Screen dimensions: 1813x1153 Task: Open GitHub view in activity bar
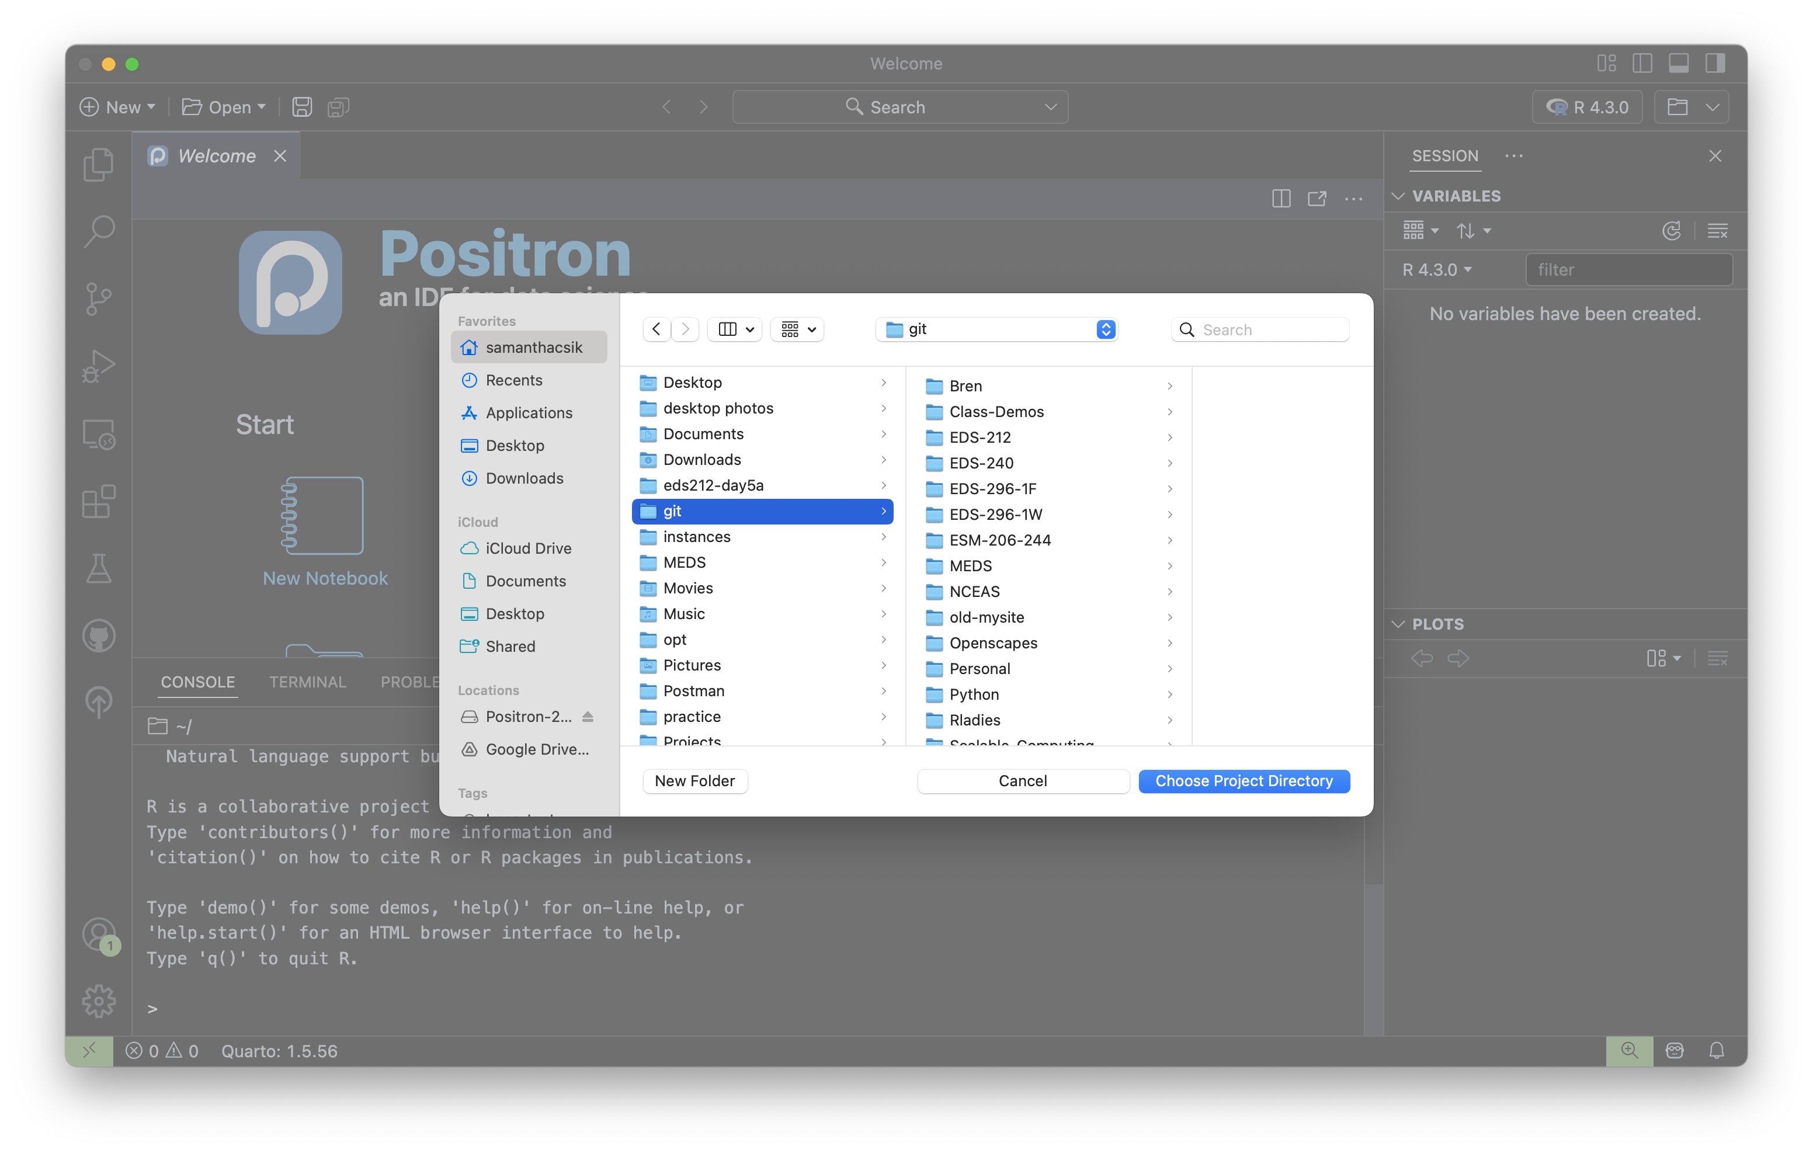click(99, 637)
